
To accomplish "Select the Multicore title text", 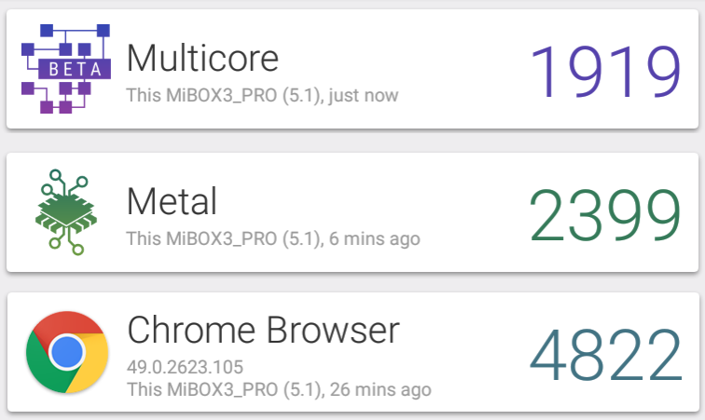I will (x=202, y=58).
